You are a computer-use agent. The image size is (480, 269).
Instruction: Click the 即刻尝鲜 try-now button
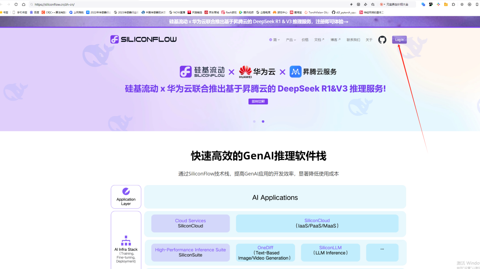pyautogui.click(x=258, y=101)
